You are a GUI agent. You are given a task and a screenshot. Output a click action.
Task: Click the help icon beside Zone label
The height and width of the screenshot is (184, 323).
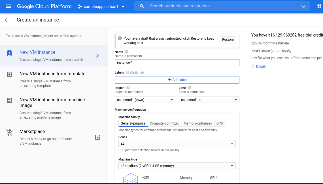coord(190,88)
